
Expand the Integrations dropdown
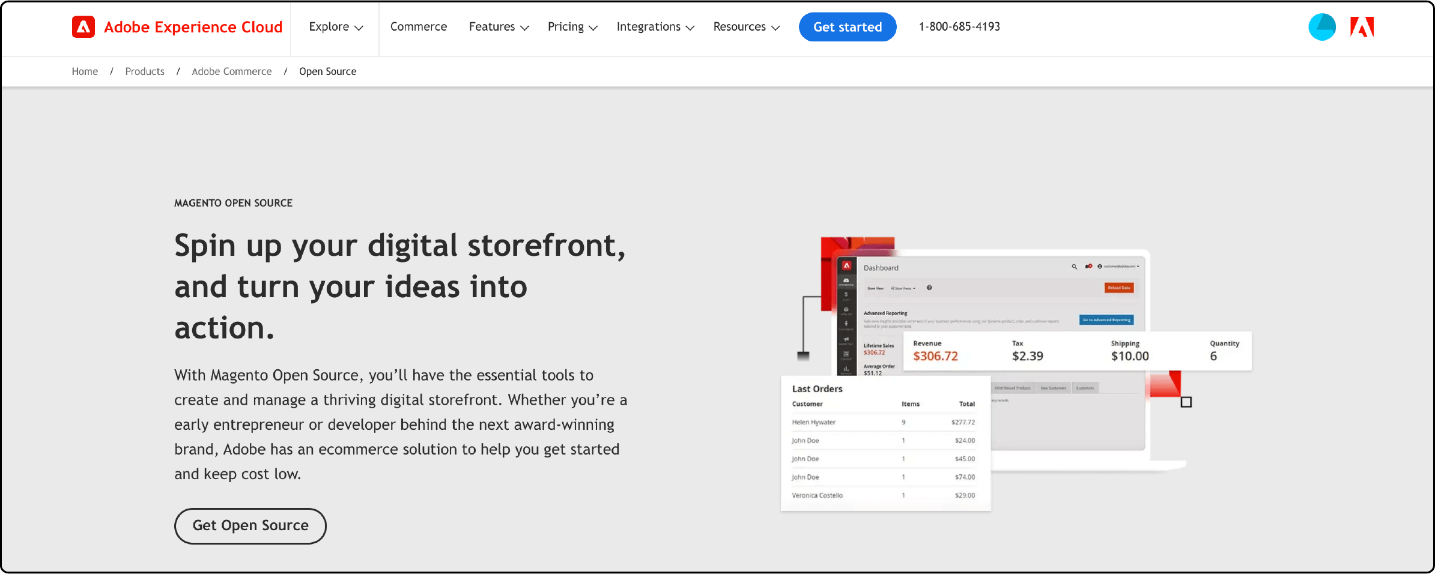pos(655,27)
